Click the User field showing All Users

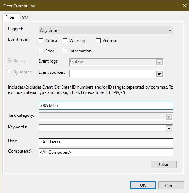106,142
